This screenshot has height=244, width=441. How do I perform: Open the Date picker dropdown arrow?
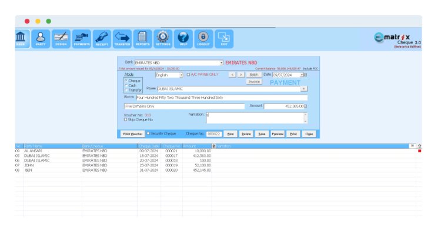pos(302,75)
